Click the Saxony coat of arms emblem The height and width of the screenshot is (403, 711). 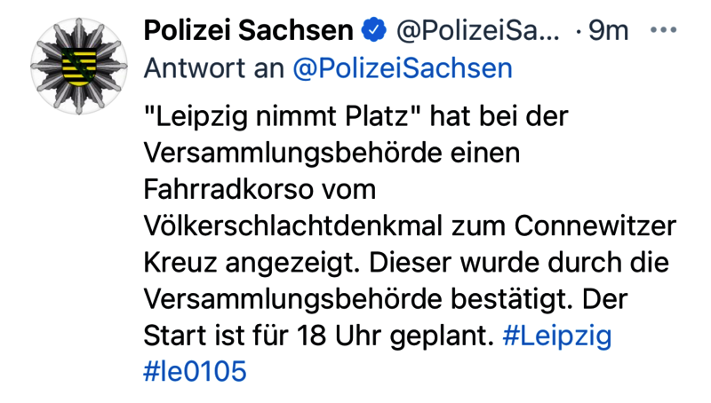click(x=78, y=62)
